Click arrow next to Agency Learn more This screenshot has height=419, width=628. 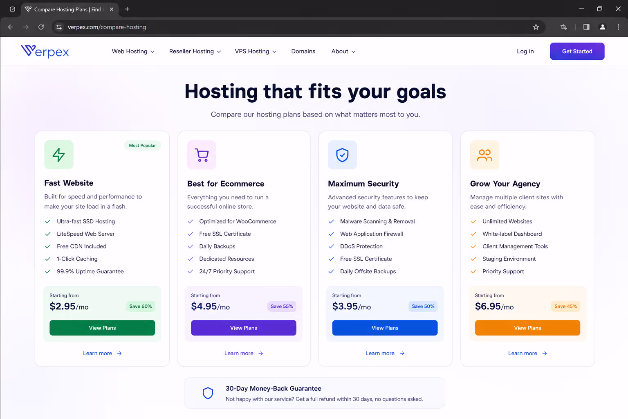545,354
